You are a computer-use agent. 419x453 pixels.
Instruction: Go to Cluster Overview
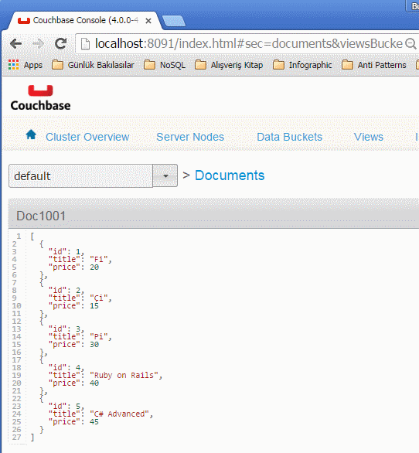point(87,137)
